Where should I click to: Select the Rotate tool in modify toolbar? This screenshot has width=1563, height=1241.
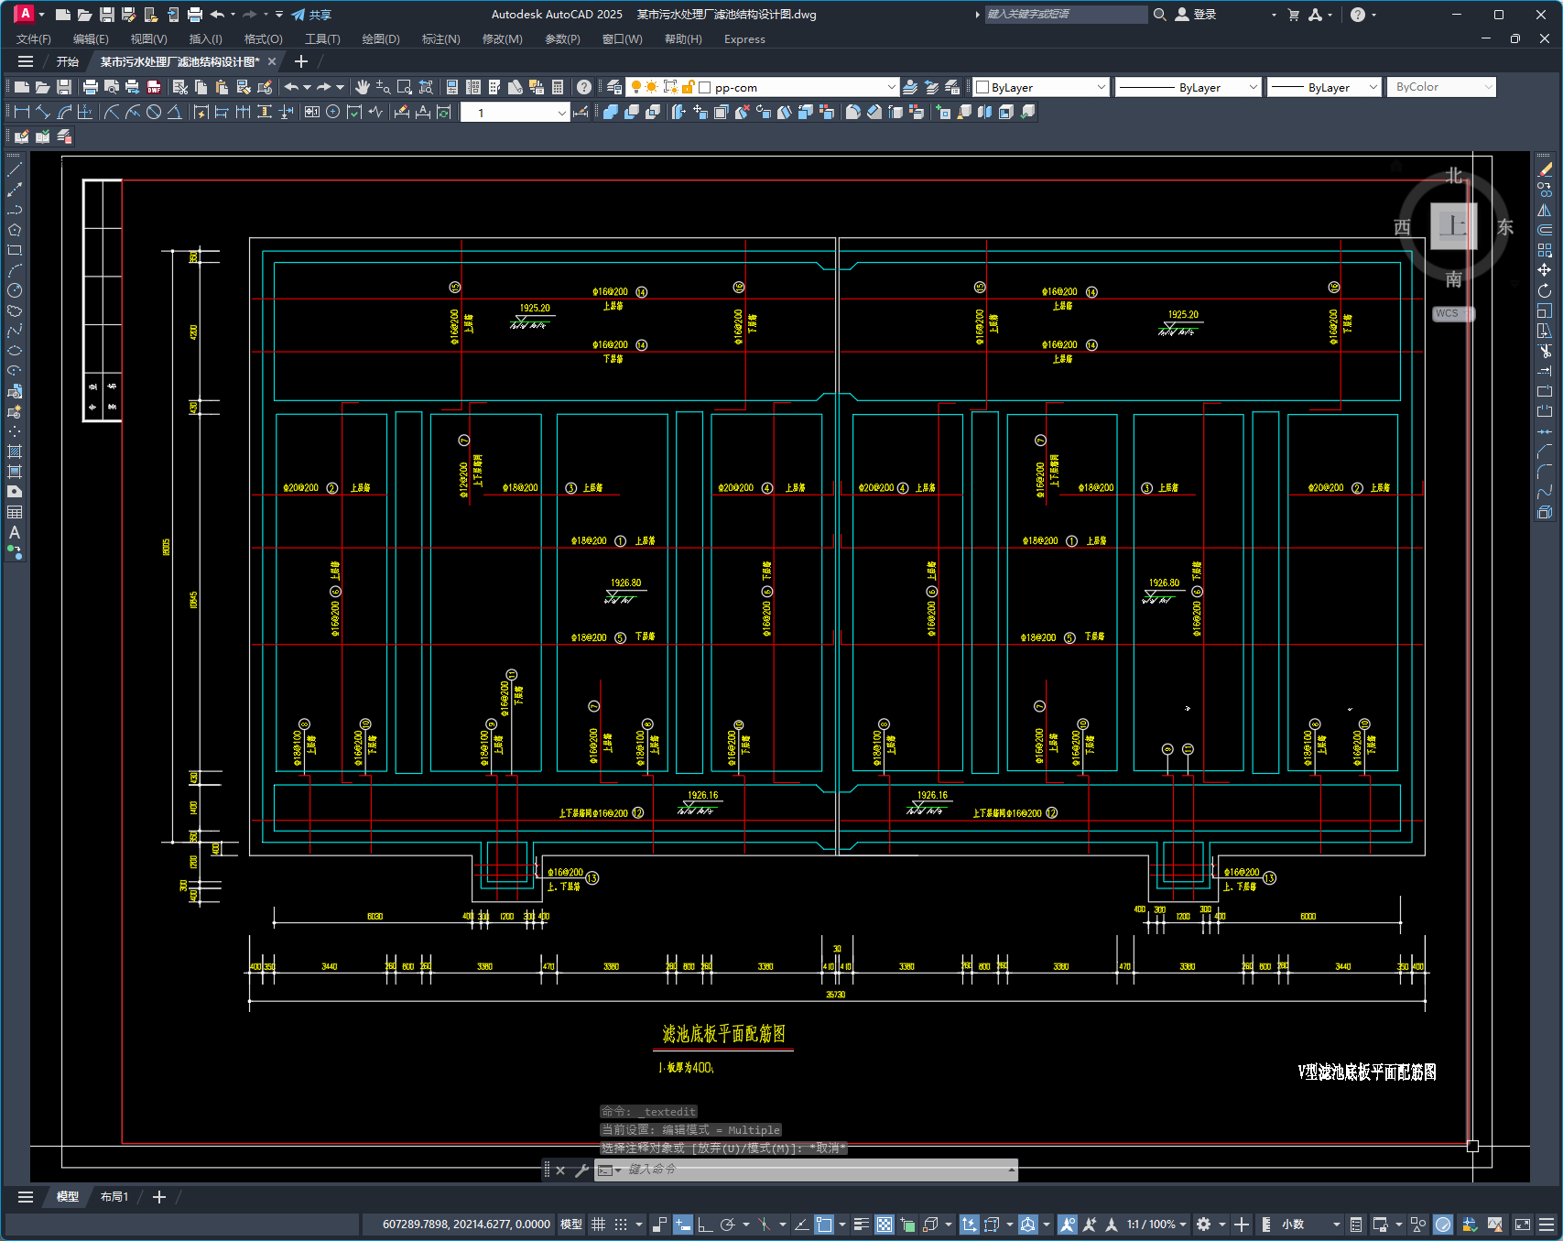[x=1545, y=290]
